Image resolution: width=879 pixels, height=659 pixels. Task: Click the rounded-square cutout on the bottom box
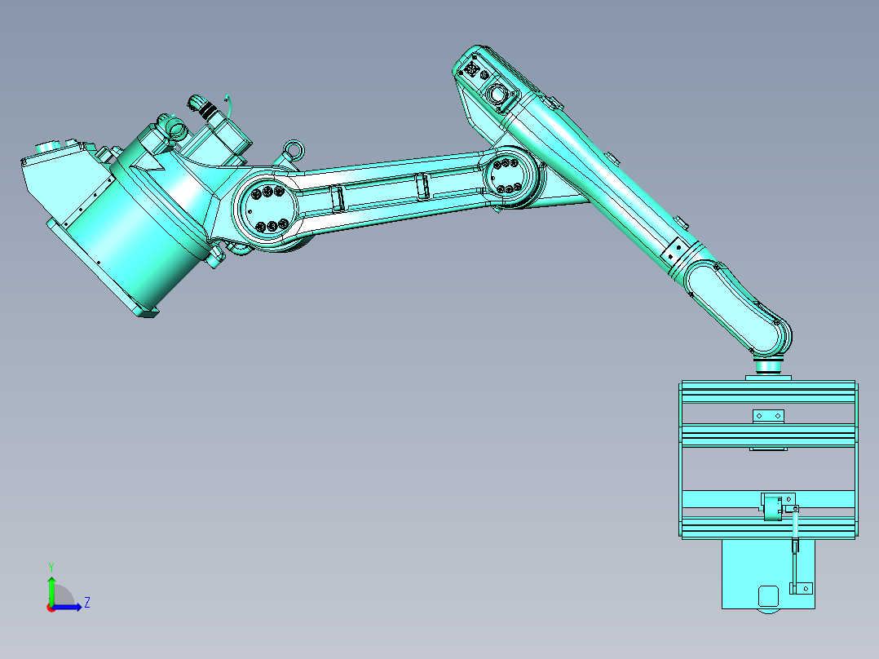pyautogui.click(x=768, y=595)
